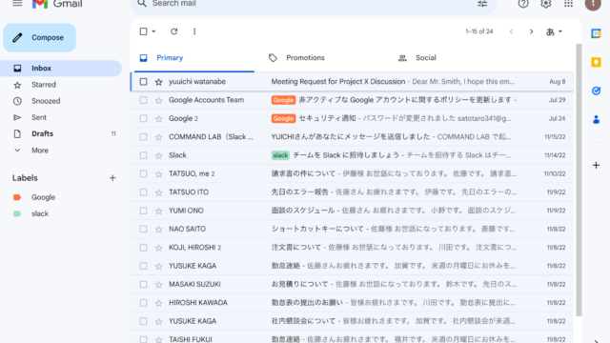Get add-ons with the plus icon
Viewport: 610px width, 343px height.
(x=596, y=165)
